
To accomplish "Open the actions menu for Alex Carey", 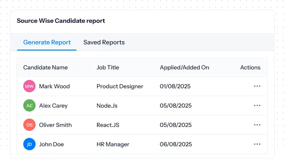I will (x=257, y=105).
